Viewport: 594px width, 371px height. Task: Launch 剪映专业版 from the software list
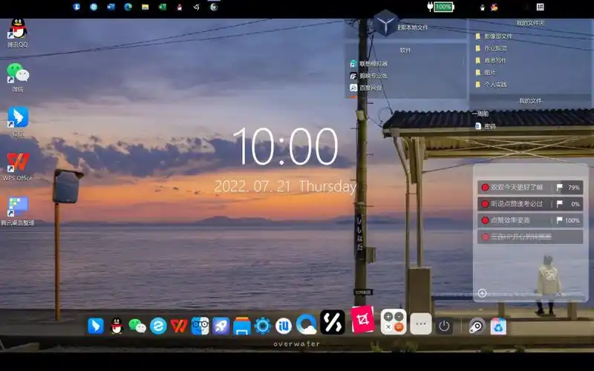coord(373,76)
